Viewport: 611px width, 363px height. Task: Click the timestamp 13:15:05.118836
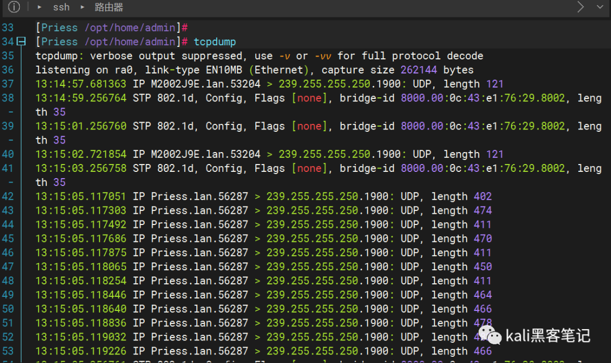point(81,323)
